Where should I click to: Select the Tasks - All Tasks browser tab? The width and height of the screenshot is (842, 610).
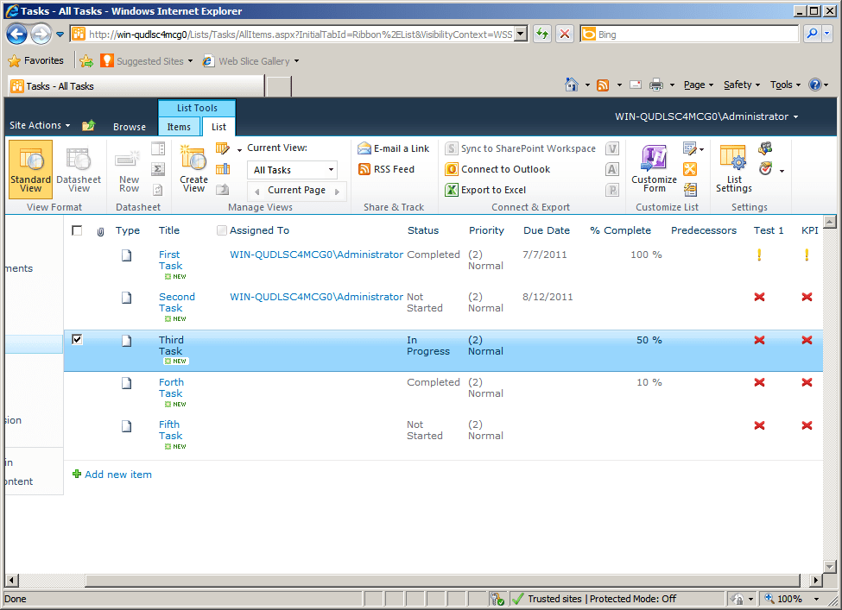coord(136,85)
